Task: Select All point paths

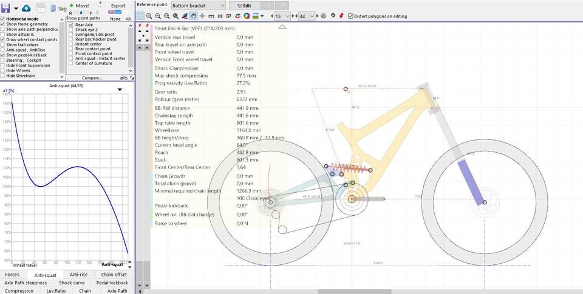Action: point(128,19)
